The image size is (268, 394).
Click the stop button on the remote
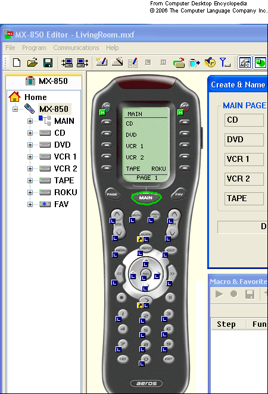[121, 298]
